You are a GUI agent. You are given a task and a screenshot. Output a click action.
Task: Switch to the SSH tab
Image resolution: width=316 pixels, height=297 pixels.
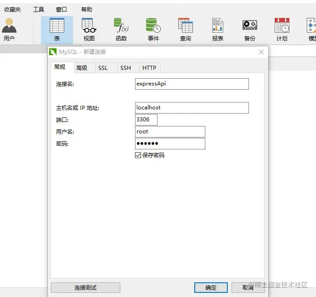[x=128, y=68]
